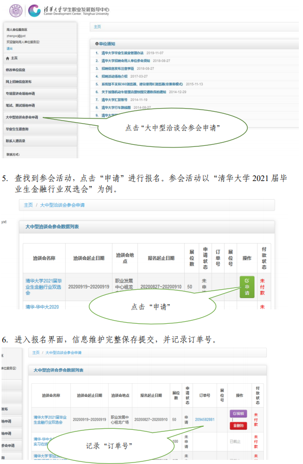
Task: Click order number 2094582881 link
Action: pyautogui.click(x=204, y=420)
